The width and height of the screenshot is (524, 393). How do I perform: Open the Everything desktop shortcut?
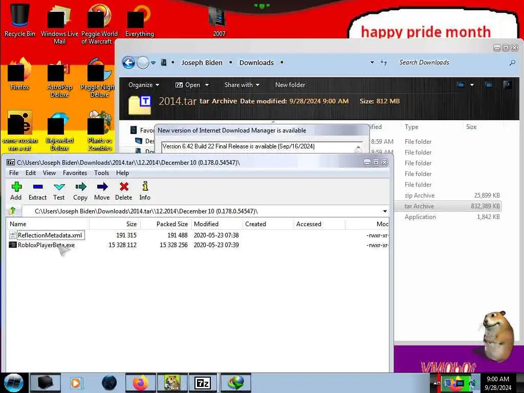pos(139,20)
